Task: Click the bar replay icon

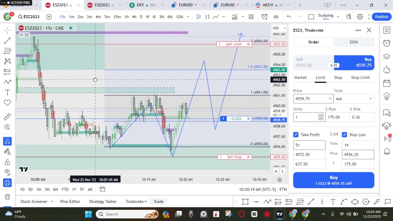Action: [276, 17]
